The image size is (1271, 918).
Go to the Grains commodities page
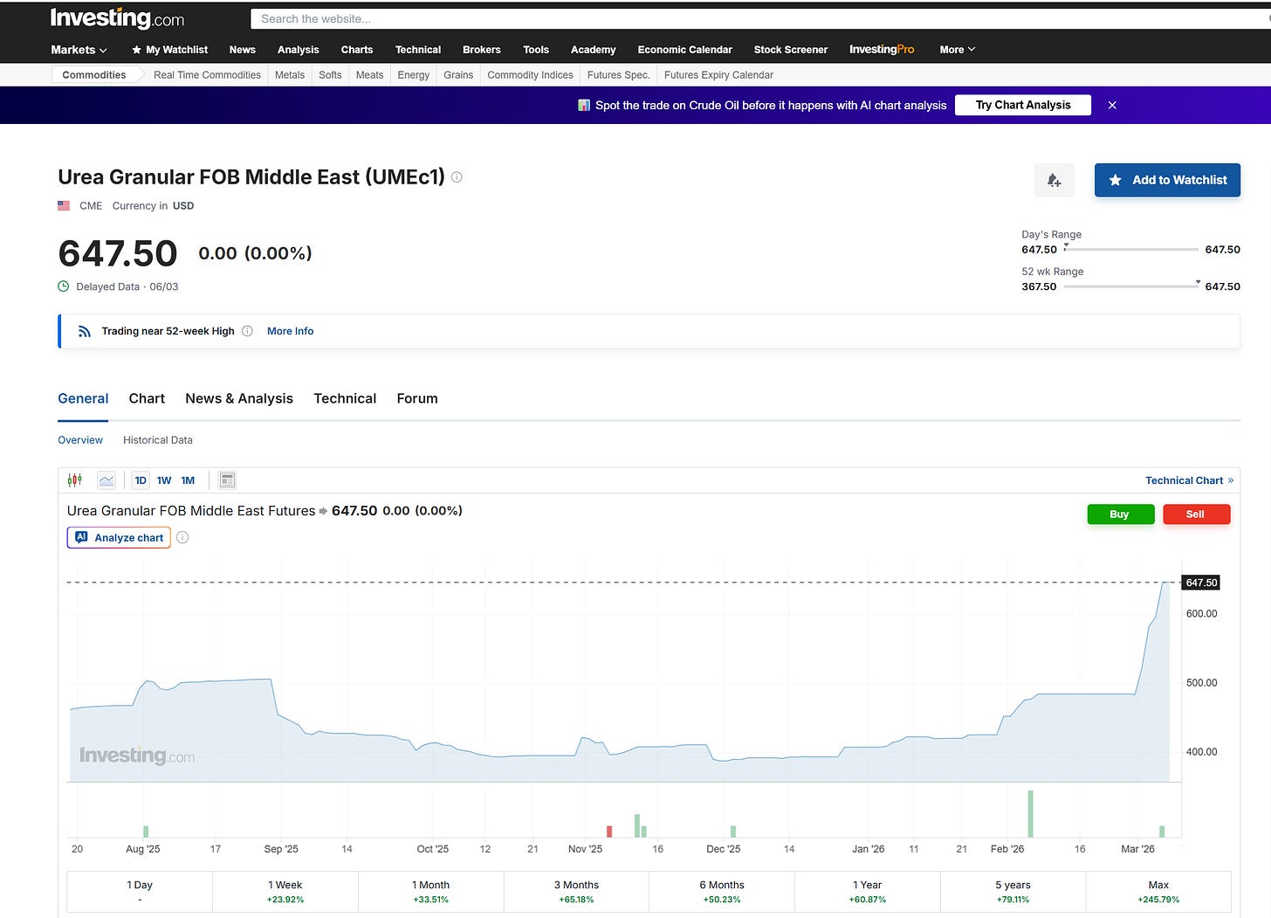458,75
